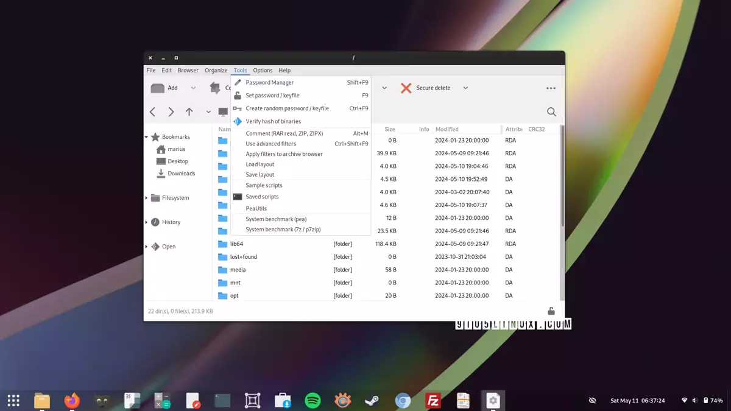Choose Apply filters to archive browser

click(301, 154)
